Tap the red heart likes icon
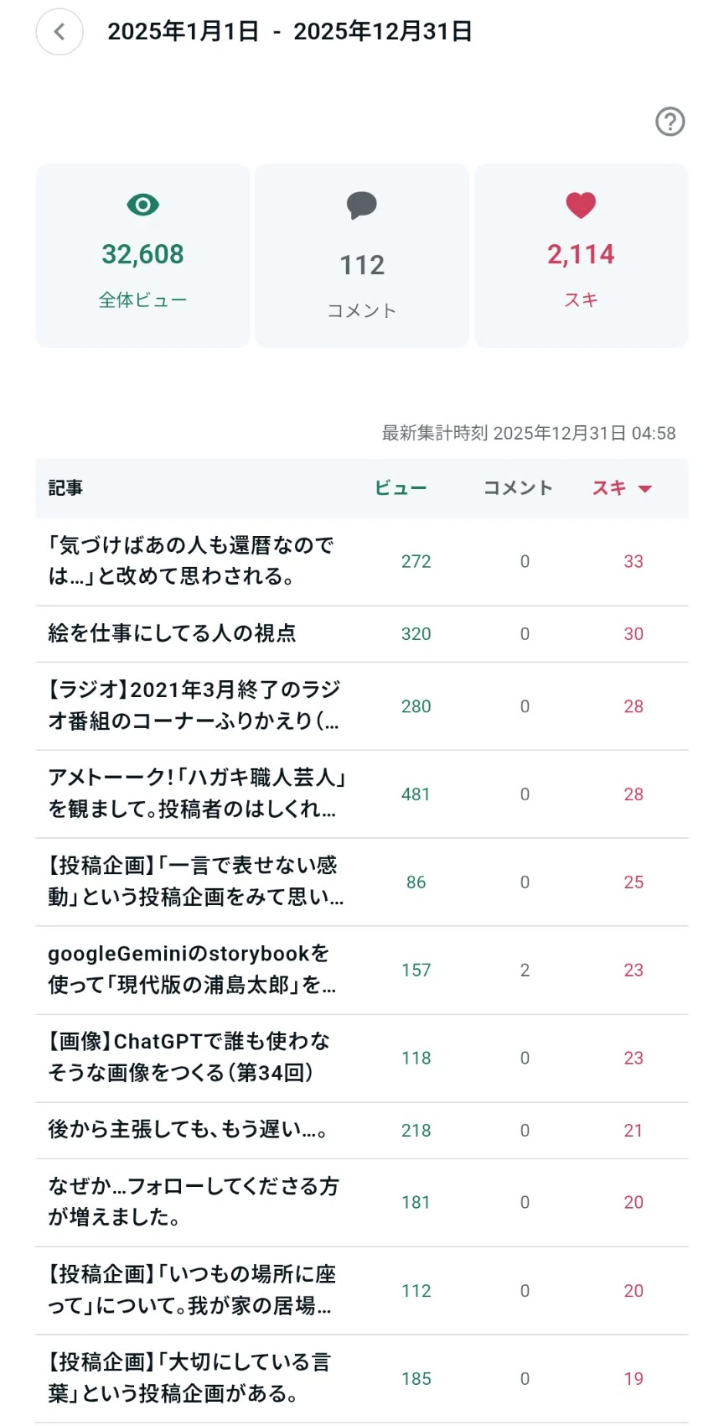The width and height of the screenshot is (724, 1426). pyautogui.click(x=581, y=206)
